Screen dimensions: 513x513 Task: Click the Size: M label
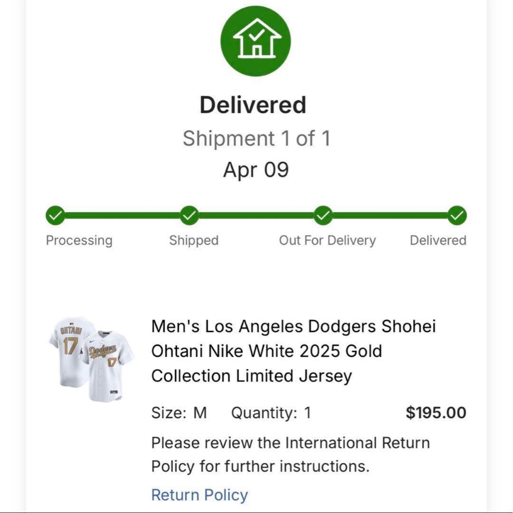coord(179,413)
